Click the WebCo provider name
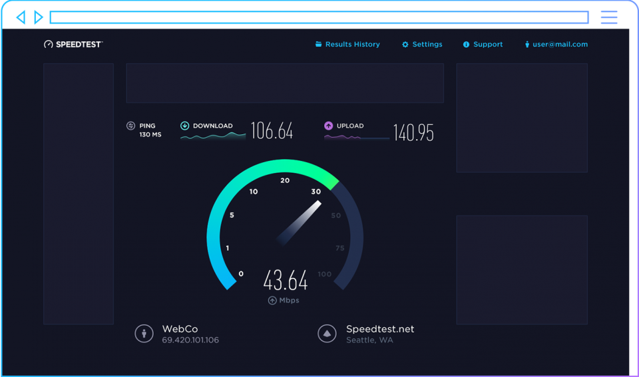Image resolution: width=639 pixels, height=377 pixels. (180, 329)
